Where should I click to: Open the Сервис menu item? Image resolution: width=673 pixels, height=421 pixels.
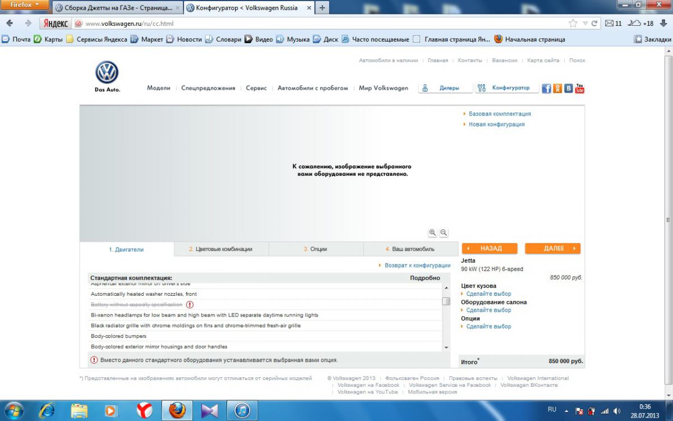[x=256, y=88]
